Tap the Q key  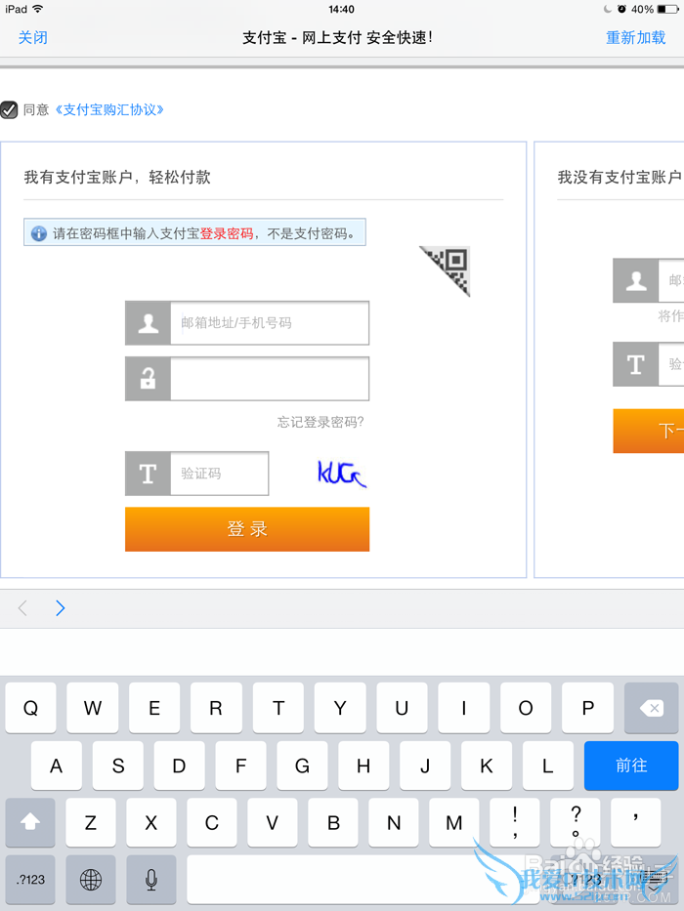click(31, 708)
